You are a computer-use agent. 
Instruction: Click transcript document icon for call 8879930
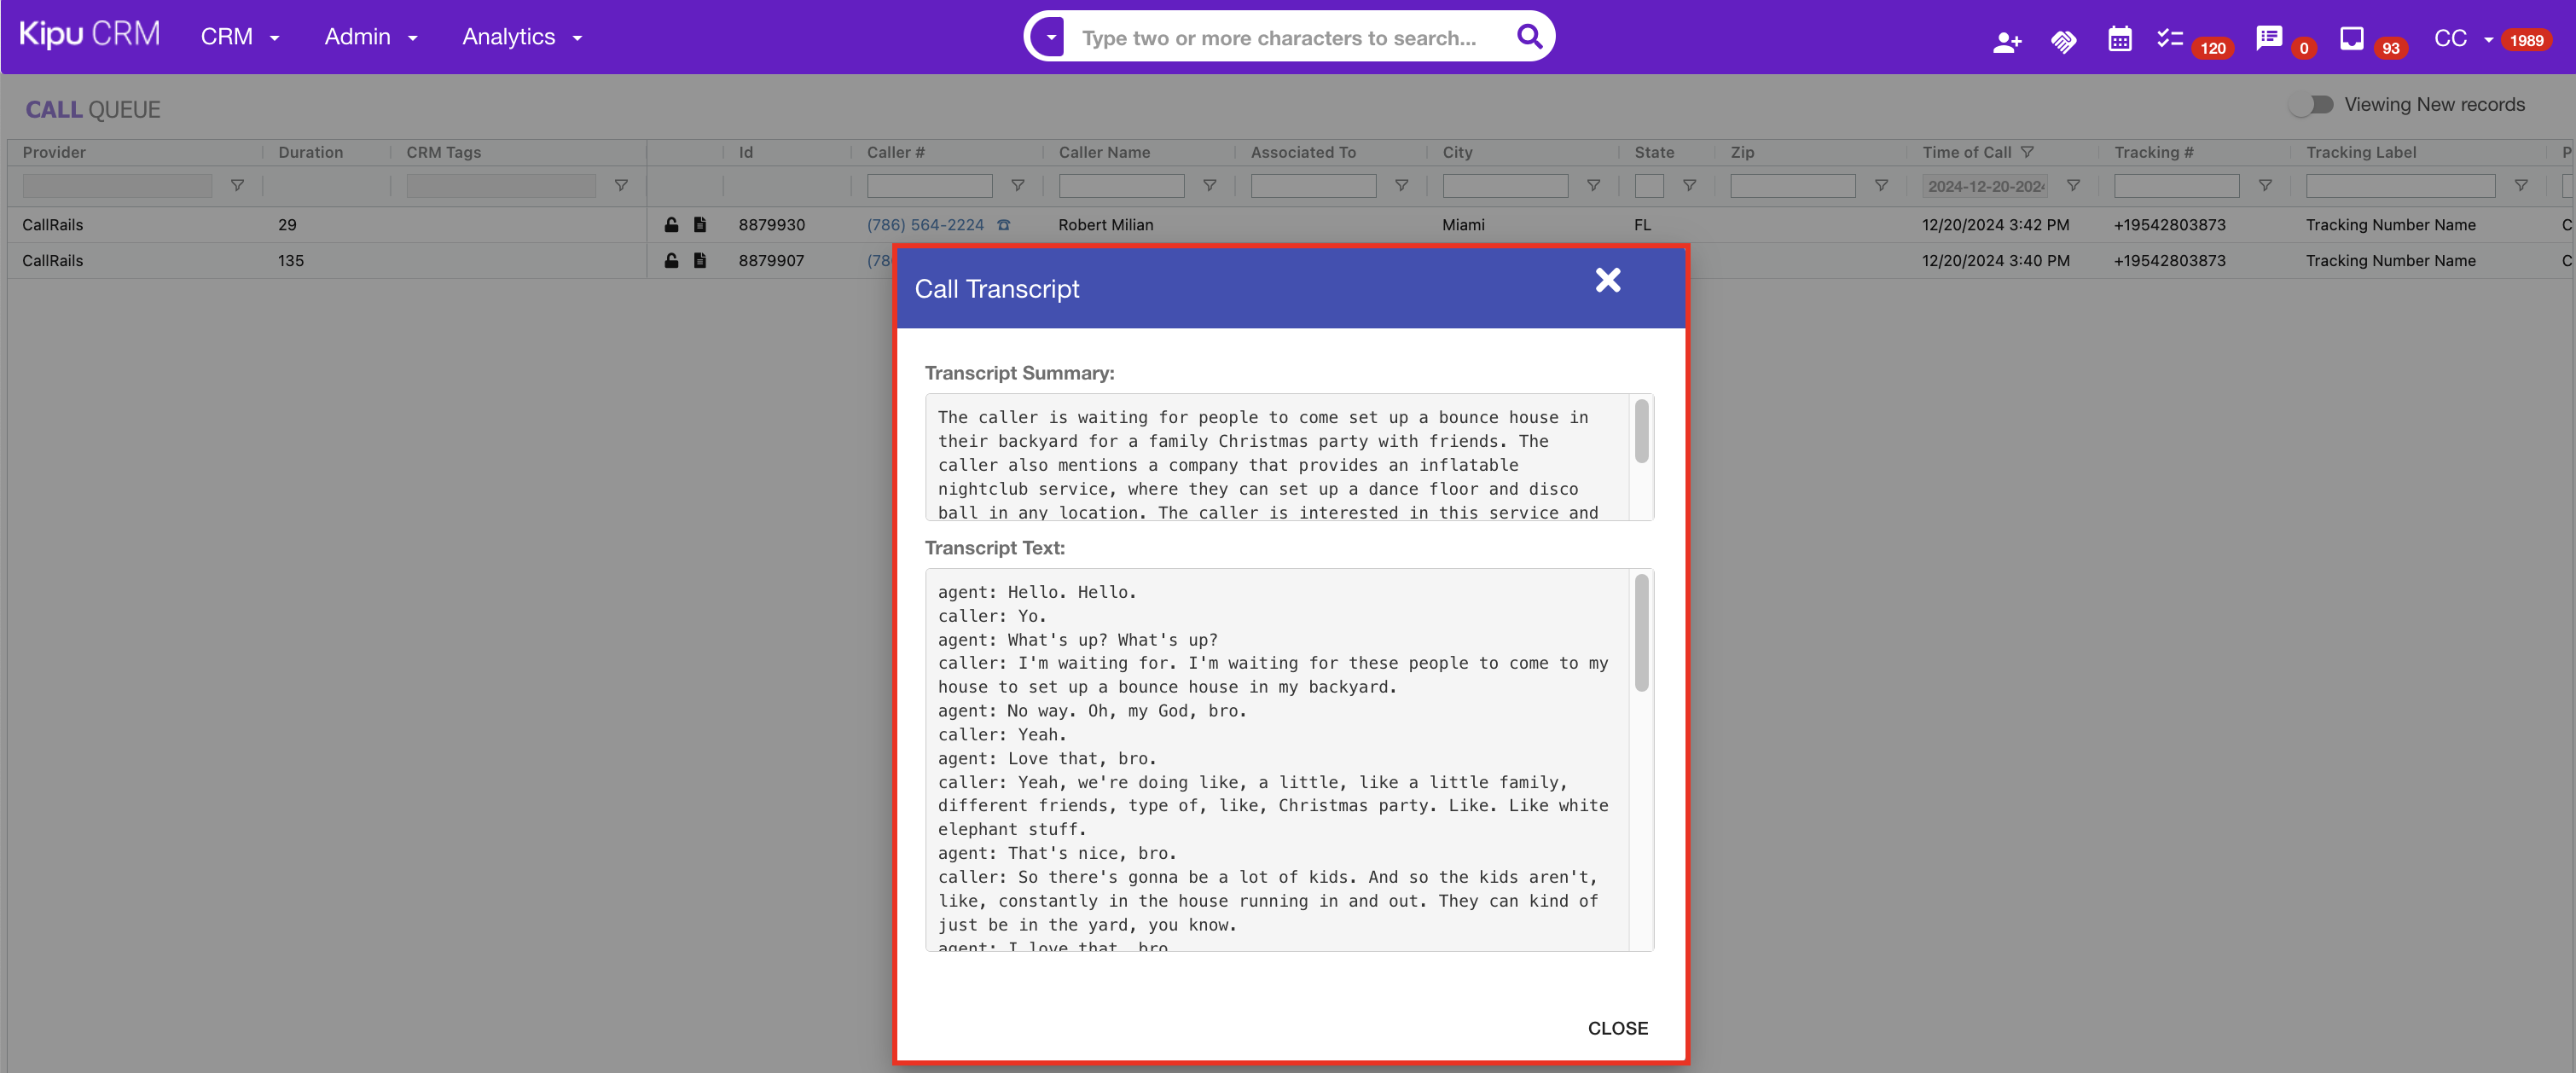700,225
